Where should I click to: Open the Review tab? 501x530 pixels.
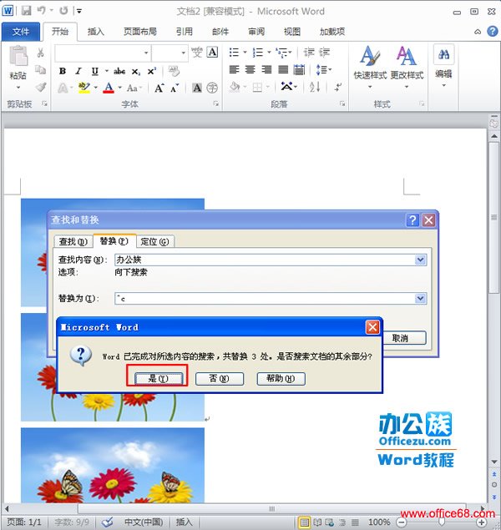coord(256,32)
